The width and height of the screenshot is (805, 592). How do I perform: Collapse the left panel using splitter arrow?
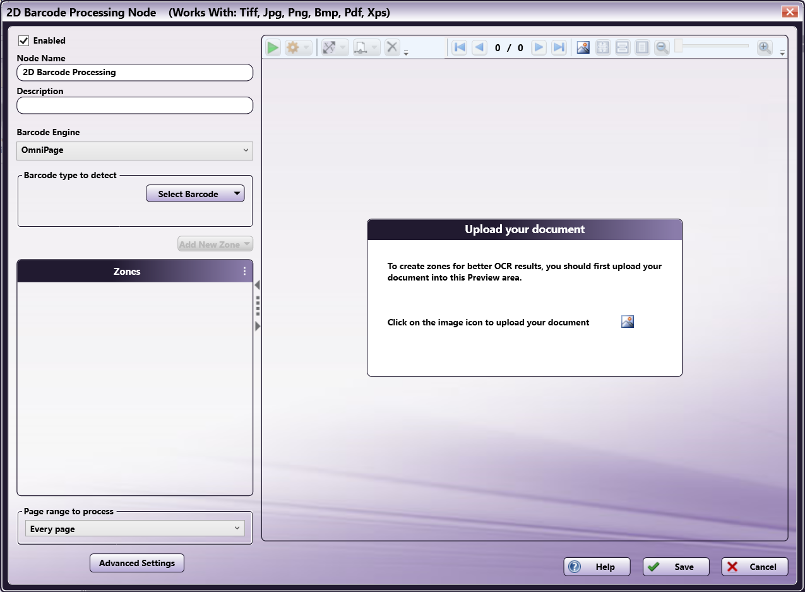pyautogui.click(x=257, y=286)
